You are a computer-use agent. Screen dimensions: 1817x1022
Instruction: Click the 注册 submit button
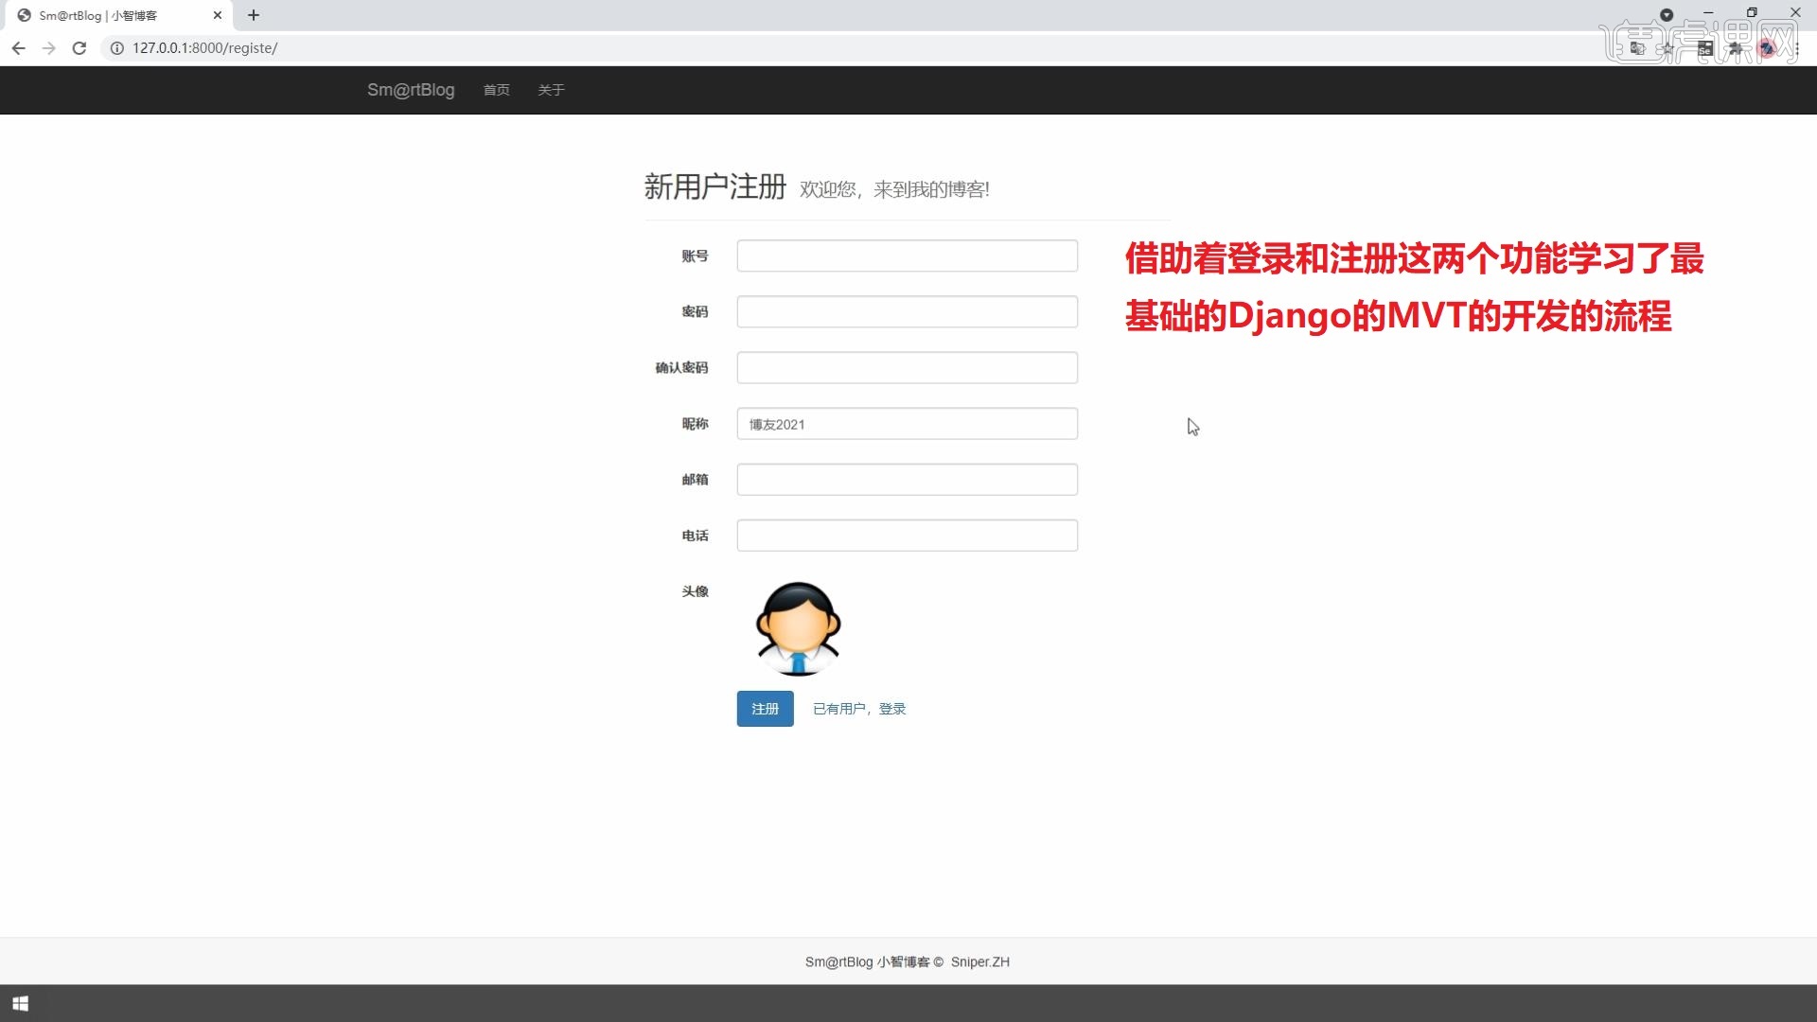click(765, 709)
